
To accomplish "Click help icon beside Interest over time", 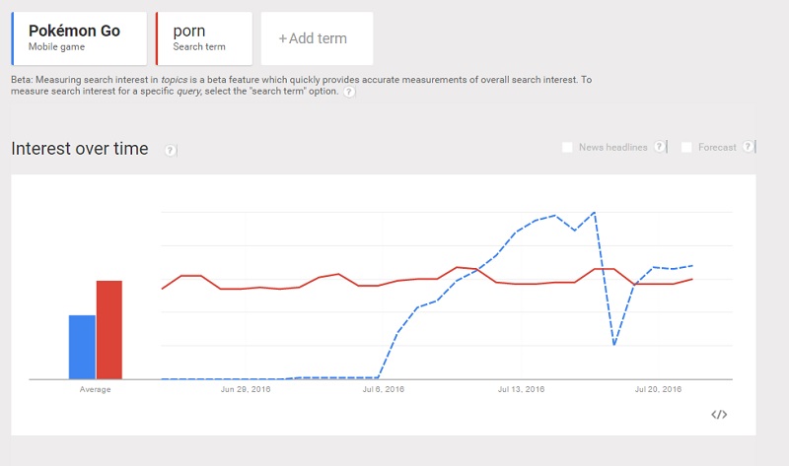I will point(171,150).
